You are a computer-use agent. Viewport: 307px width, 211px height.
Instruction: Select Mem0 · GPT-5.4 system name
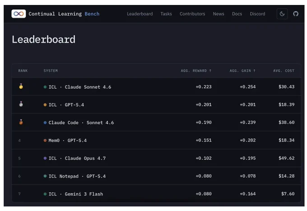pos(68,141)
